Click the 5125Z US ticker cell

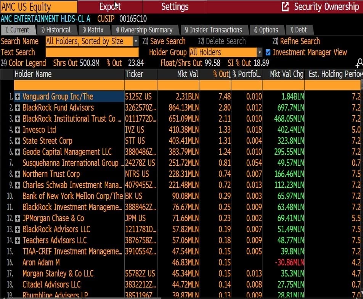pyautogui.click(x=138, y=96)
